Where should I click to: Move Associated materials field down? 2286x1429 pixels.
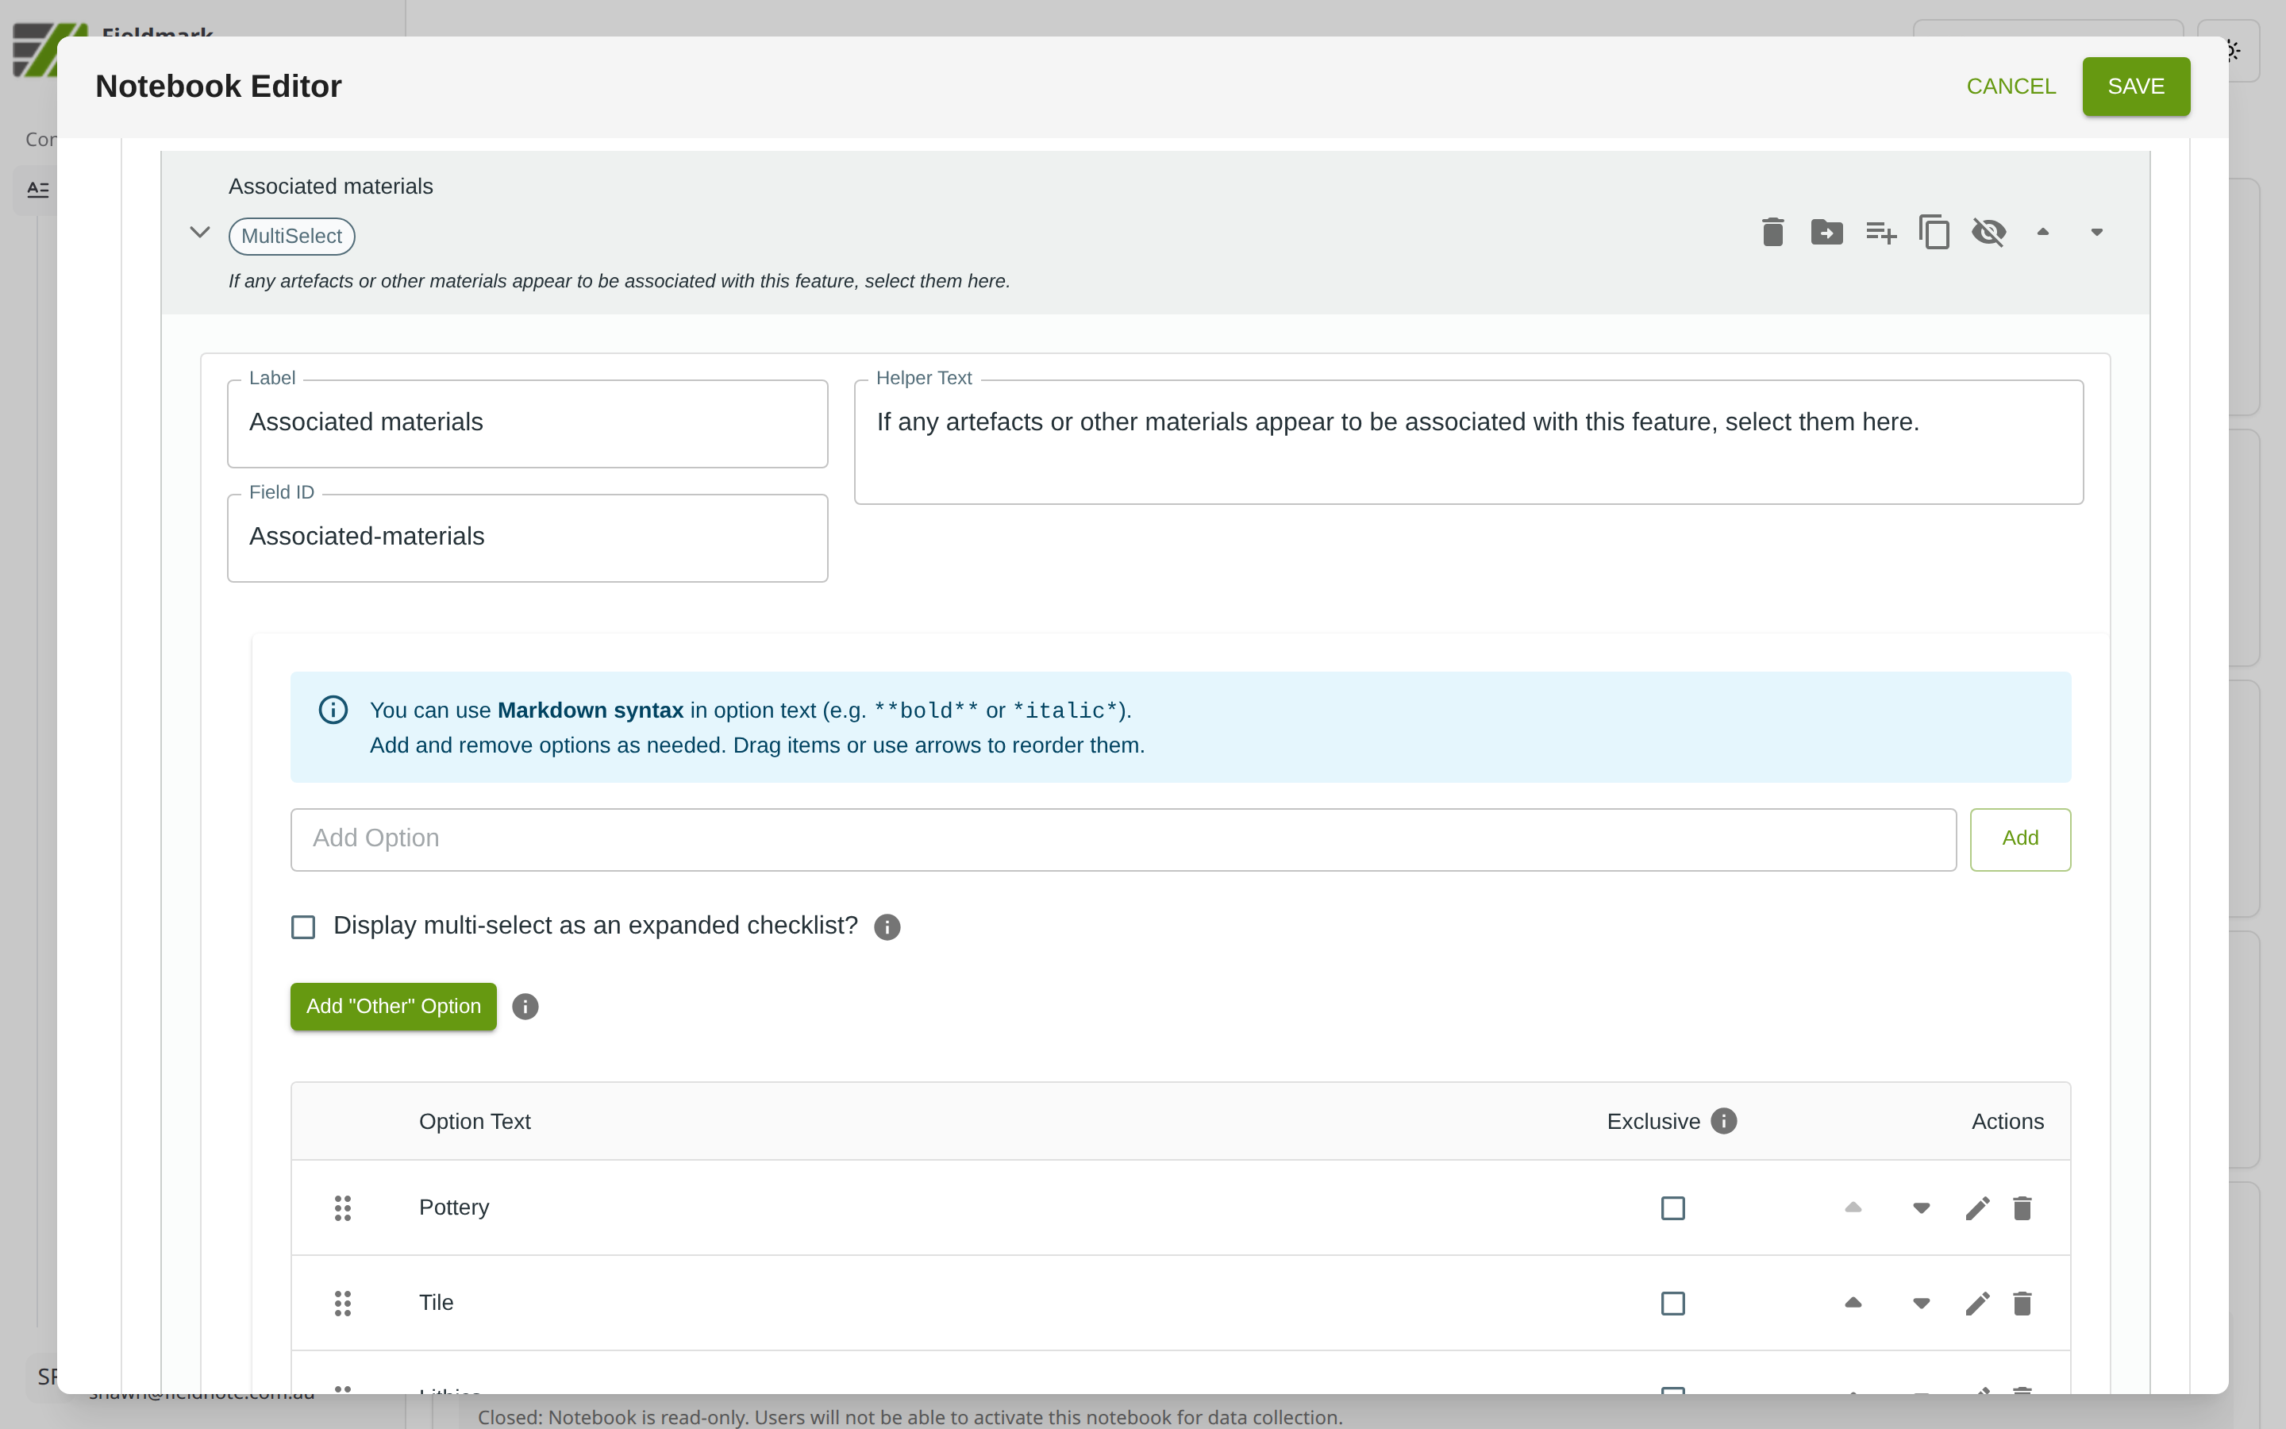click(2096, 232)
